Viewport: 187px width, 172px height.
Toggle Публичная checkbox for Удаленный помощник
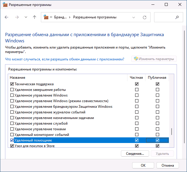(x=157, y=140)
